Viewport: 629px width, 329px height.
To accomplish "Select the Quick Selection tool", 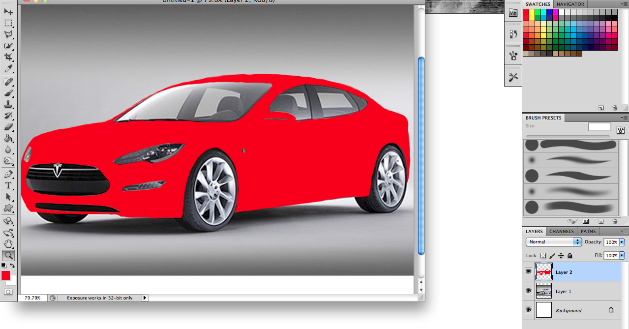I will pos(8,46).
